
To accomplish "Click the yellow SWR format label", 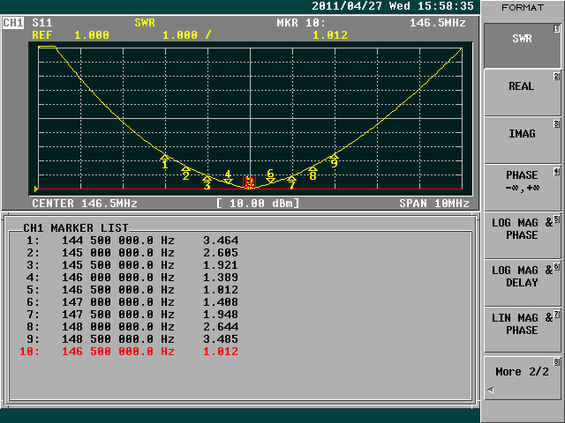I will tap(145, 23).
